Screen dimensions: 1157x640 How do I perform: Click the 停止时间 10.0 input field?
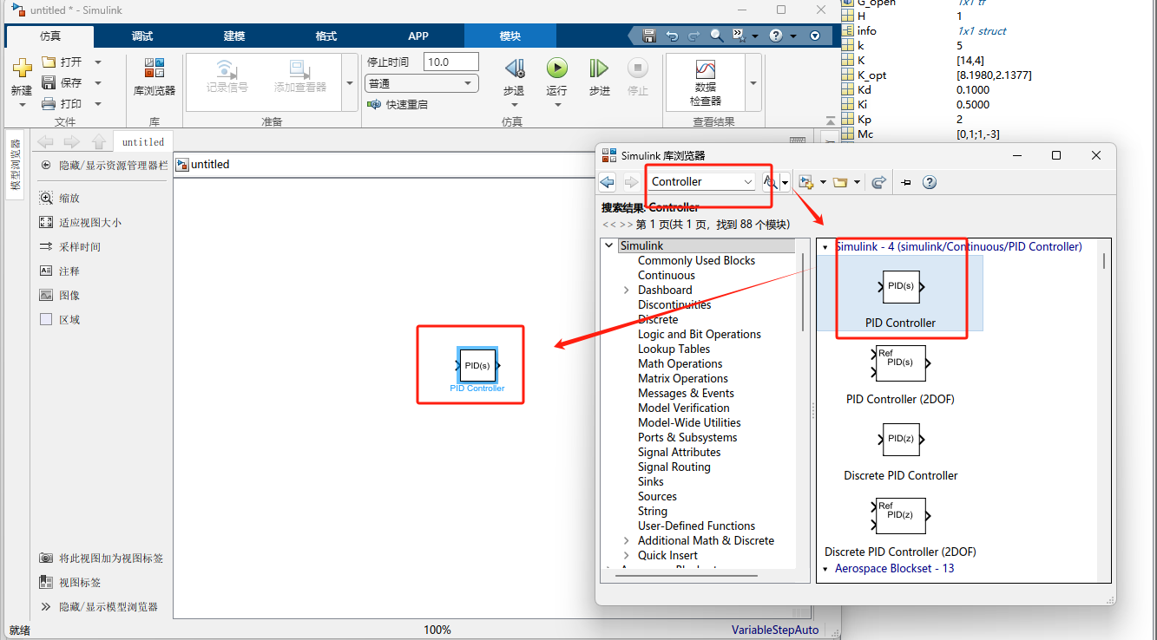coord(450,62)
